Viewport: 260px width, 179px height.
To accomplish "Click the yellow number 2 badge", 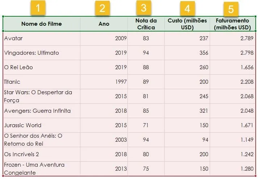I will (x=102, y=8).
